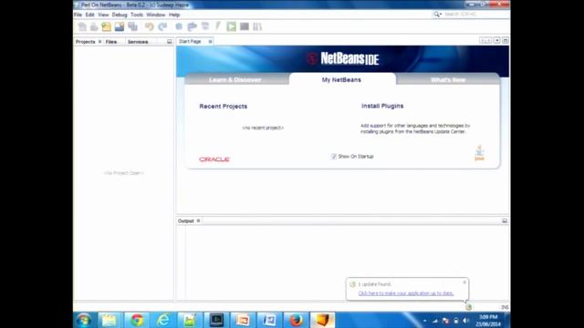Click the Undo arrow in the toolbar

pos(150,26)
